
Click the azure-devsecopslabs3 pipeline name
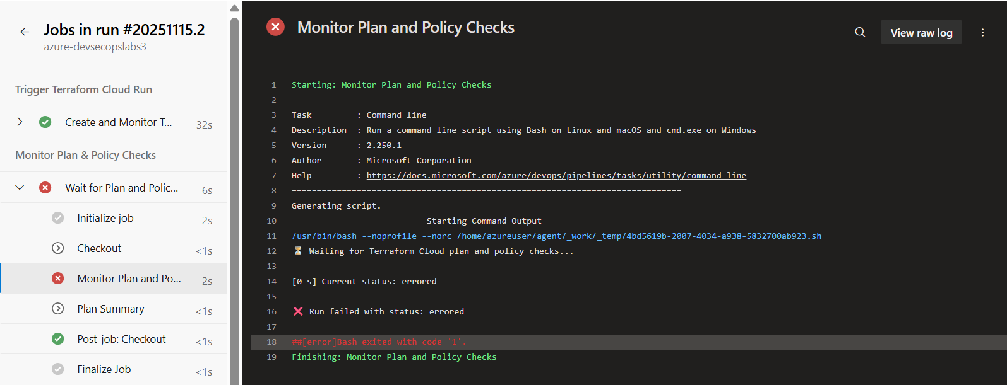coord(95,47)
